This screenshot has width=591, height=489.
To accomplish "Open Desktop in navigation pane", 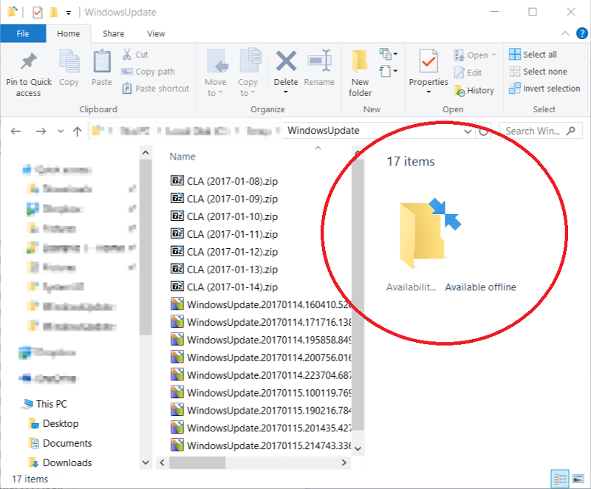I will (54, 423).
